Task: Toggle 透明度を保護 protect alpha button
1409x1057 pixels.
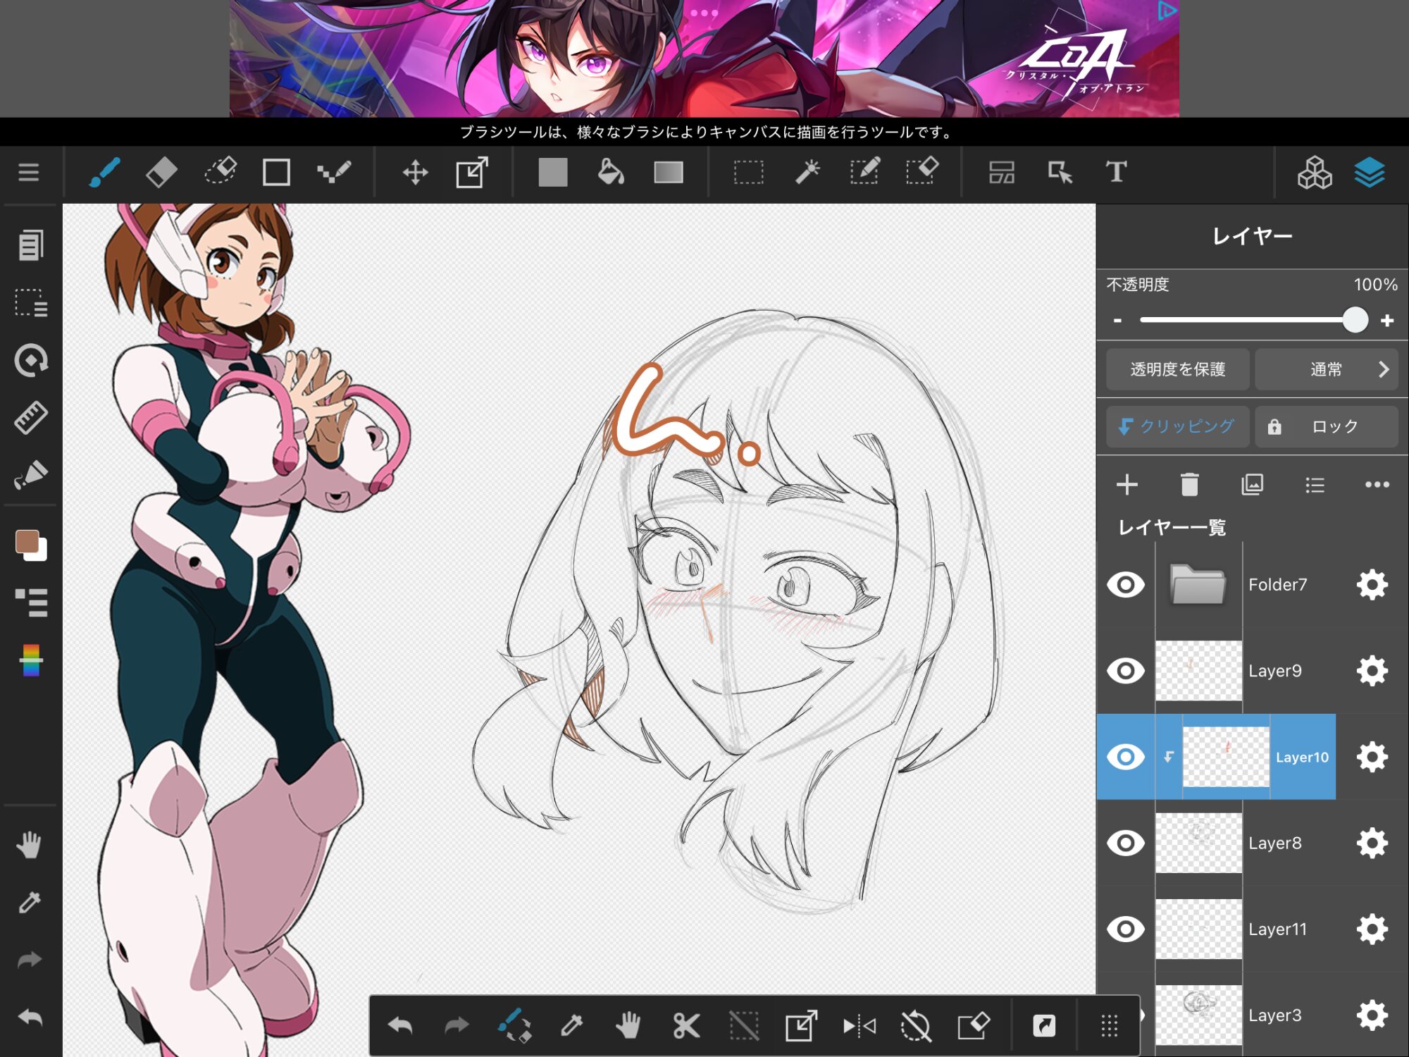Action: point(1177,369)
